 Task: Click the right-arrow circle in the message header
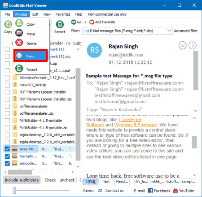coord(193,45)
